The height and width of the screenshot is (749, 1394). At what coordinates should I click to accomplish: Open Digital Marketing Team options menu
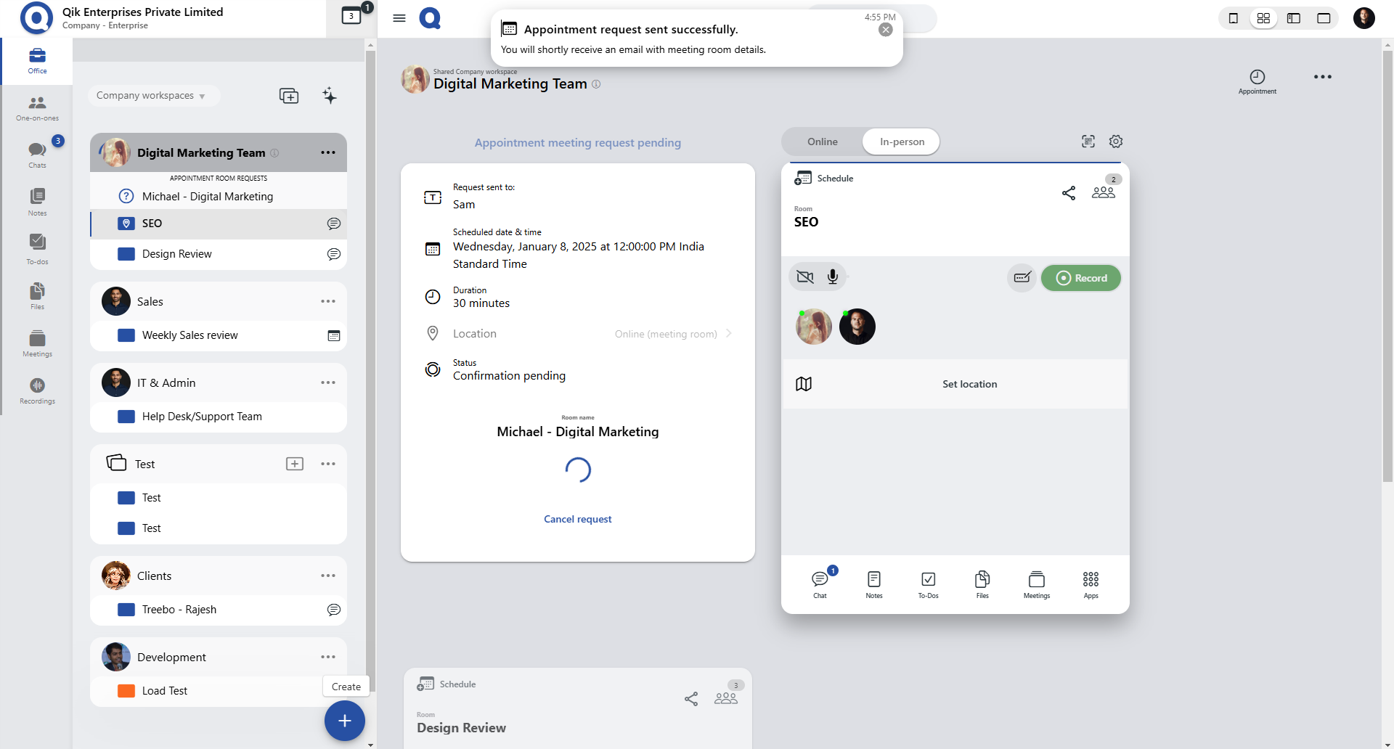(x=328, y=152)
